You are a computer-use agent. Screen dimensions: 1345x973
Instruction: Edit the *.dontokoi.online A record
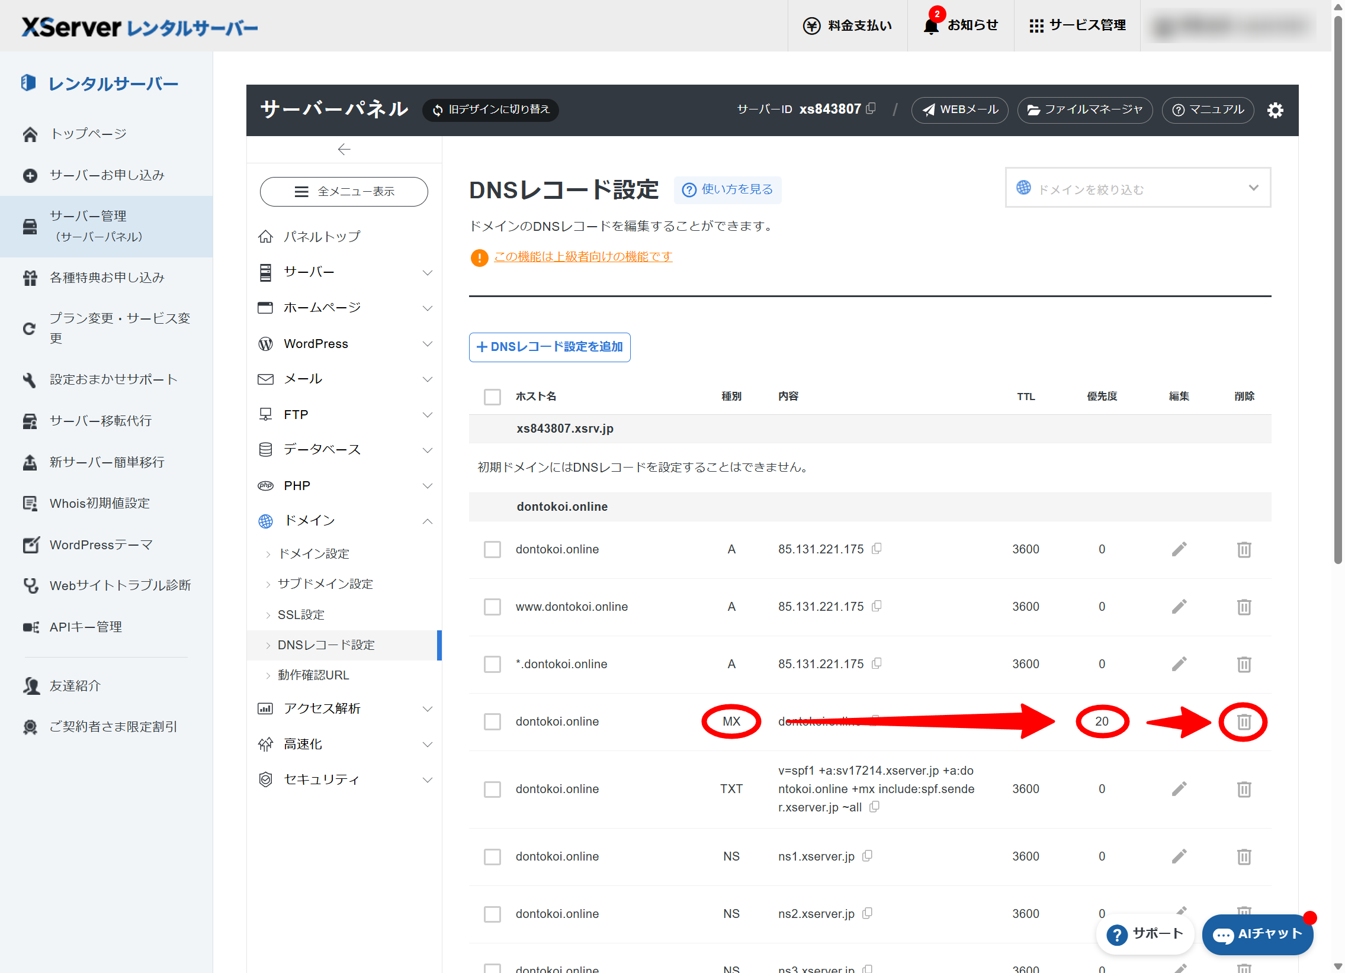(1179, 663)
